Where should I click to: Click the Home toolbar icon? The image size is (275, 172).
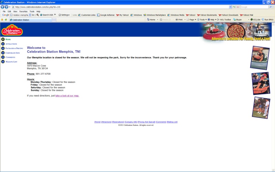coord(151,20)
